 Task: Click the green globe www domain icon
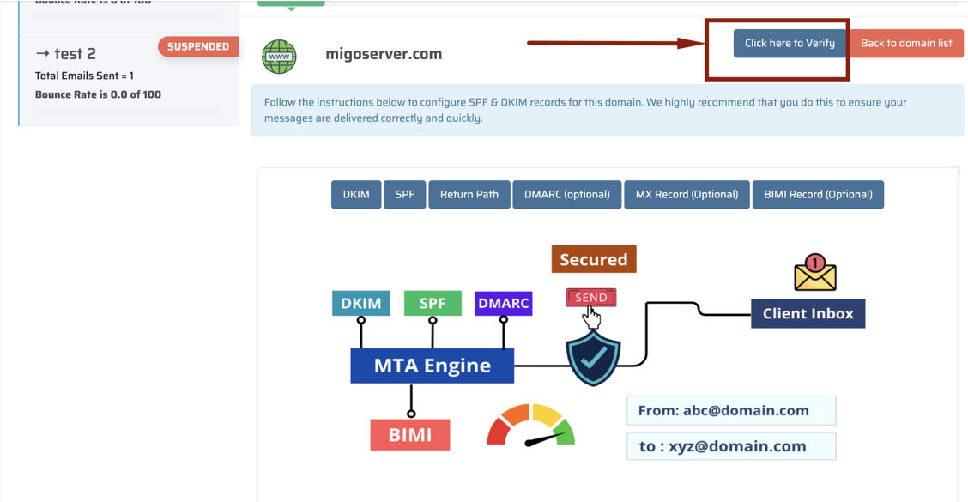click(x=279, y=56)
